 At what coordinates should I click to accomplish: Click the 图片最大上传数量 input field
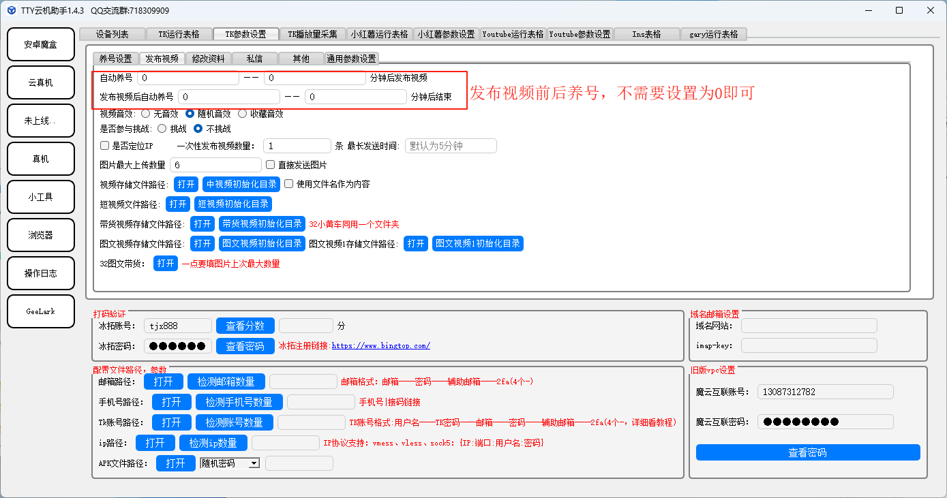click(215, 165)
